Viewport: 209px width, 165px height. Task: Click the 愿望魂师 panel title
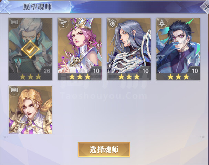37,7
